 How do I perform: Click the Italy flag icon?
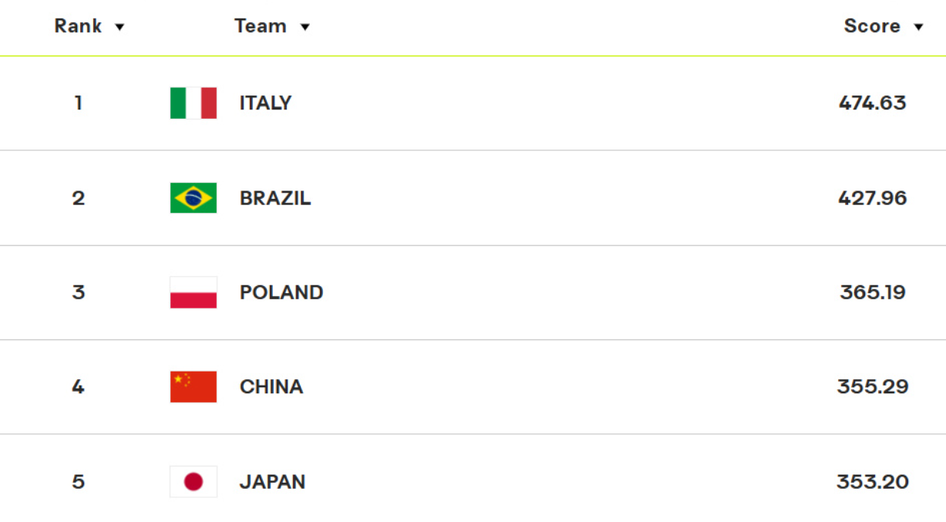194,103
